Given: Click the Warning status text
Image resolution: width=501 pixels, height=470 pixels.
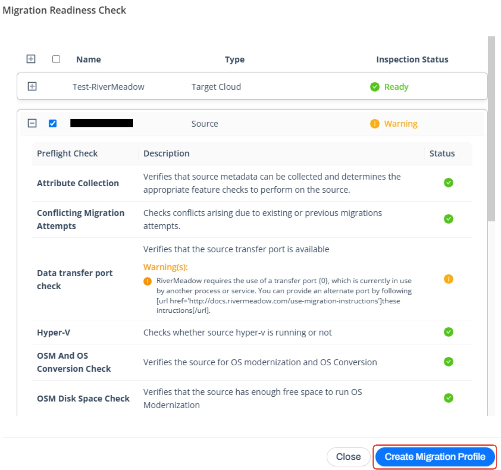Looking at the screenshot, I should pos(400,124).
